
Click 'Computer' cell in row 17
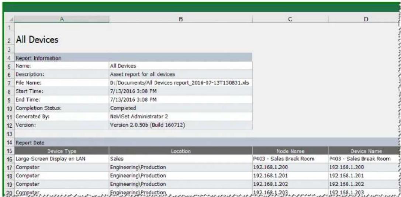(62, 167)
